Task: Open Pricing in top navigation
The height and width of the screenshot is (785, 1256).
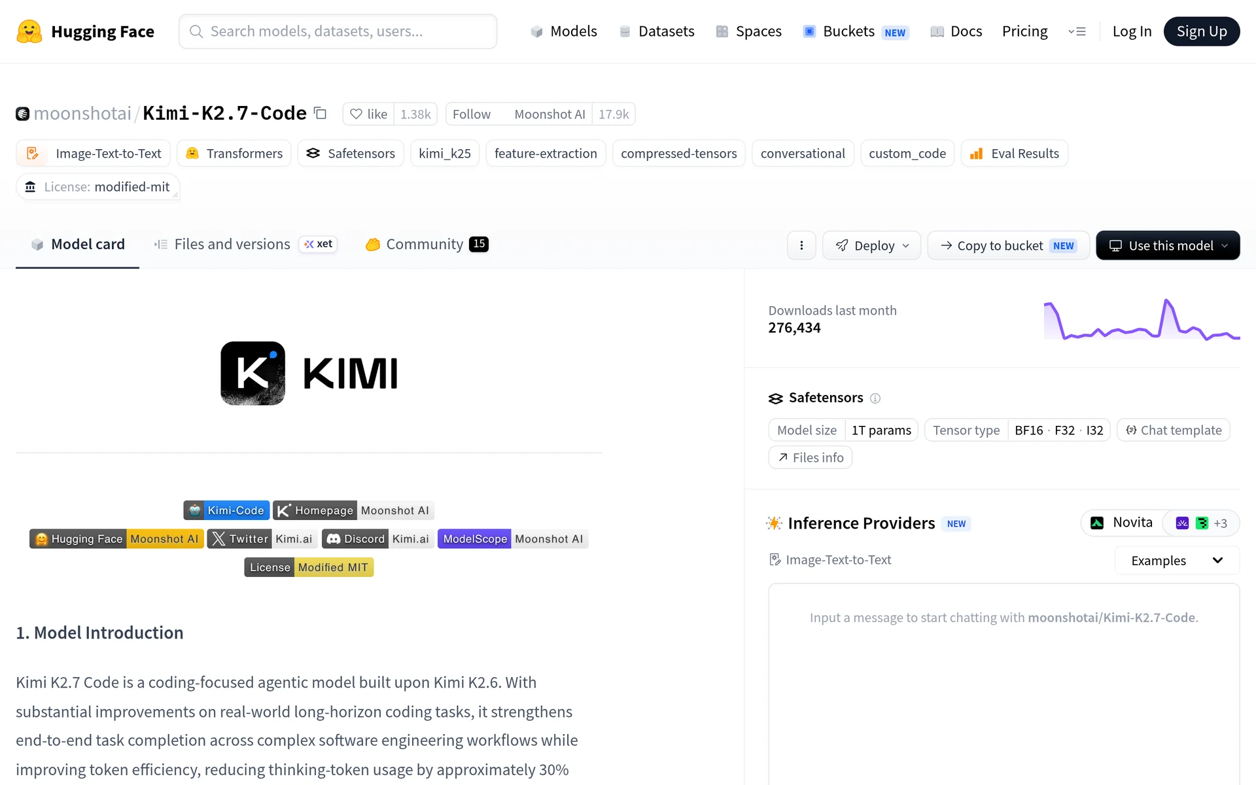Action: coord(1024,31)
